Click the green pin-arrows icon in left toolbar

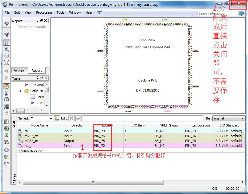point(6,128)
